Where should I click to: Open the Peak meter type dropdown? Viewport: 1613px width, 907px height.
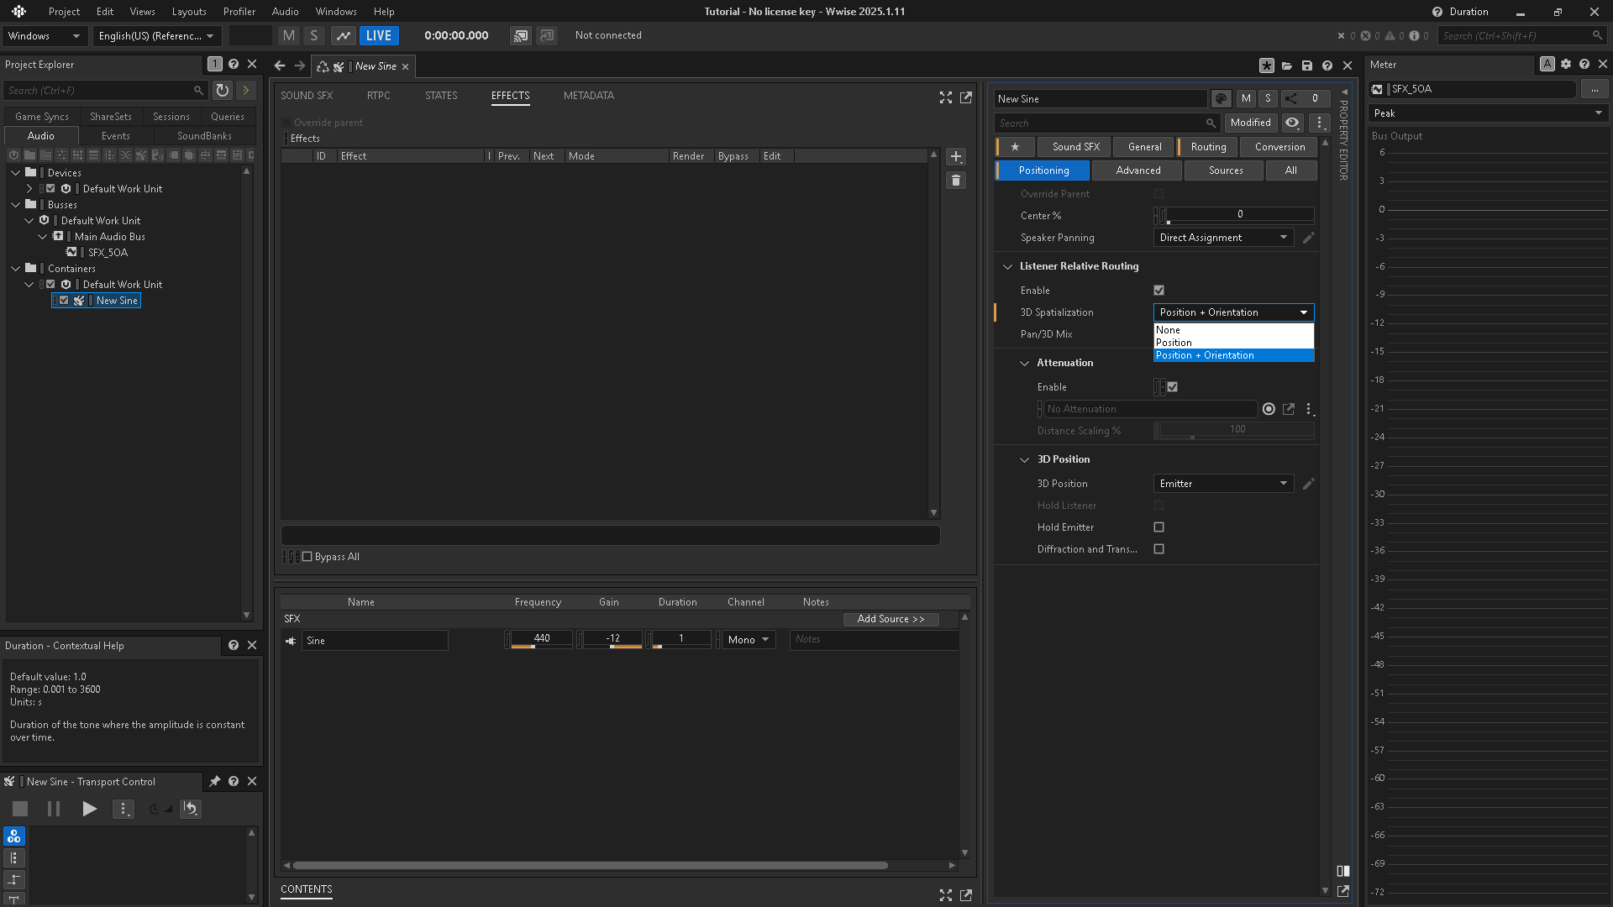1488,113
